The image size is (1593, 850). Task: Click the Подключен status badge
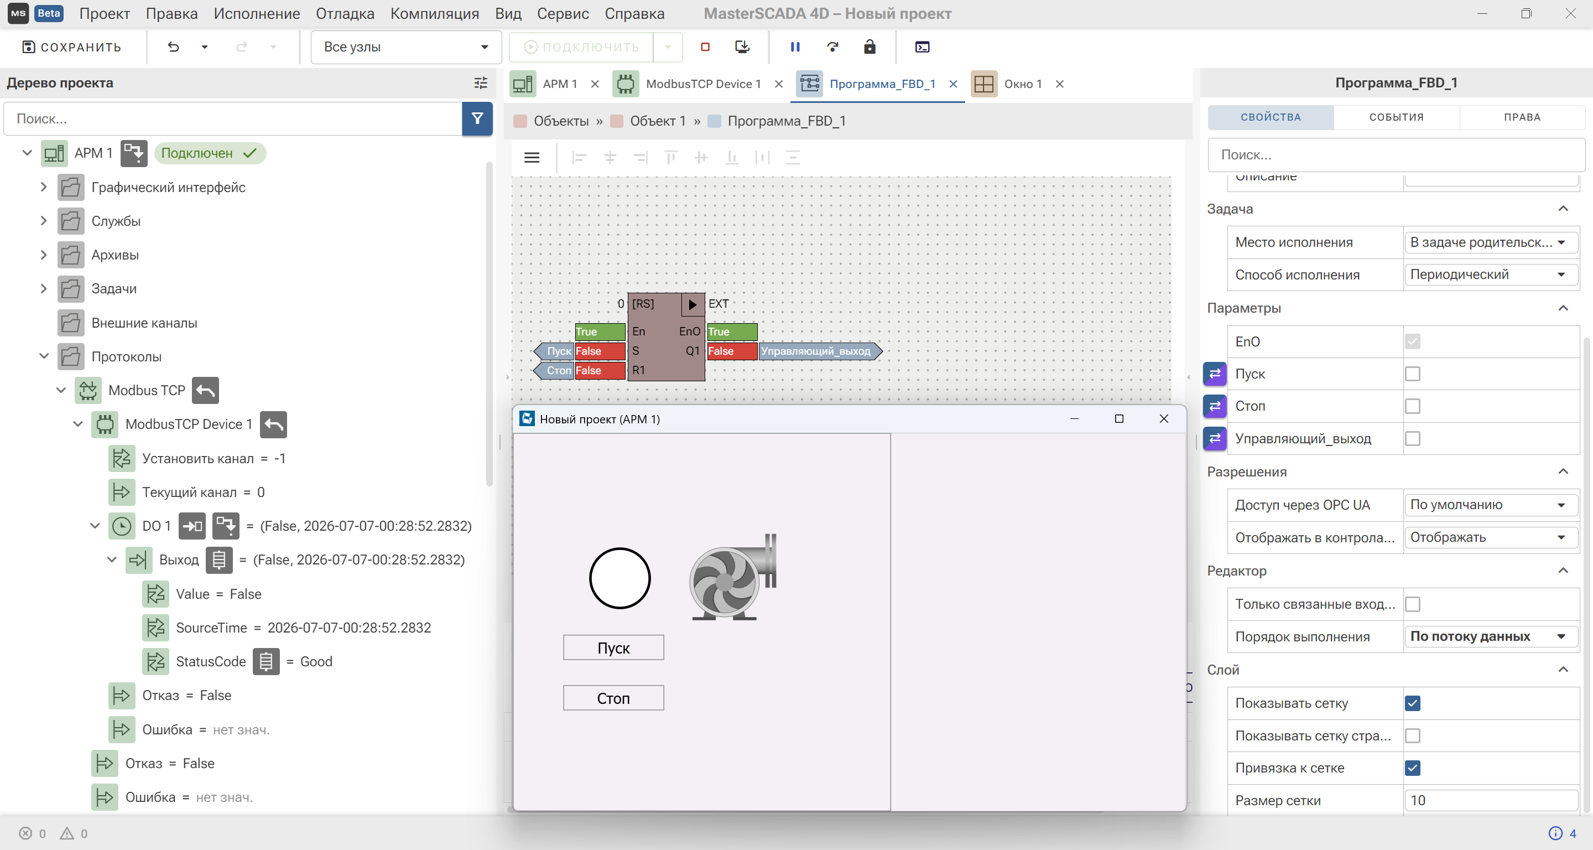[210, 153]
